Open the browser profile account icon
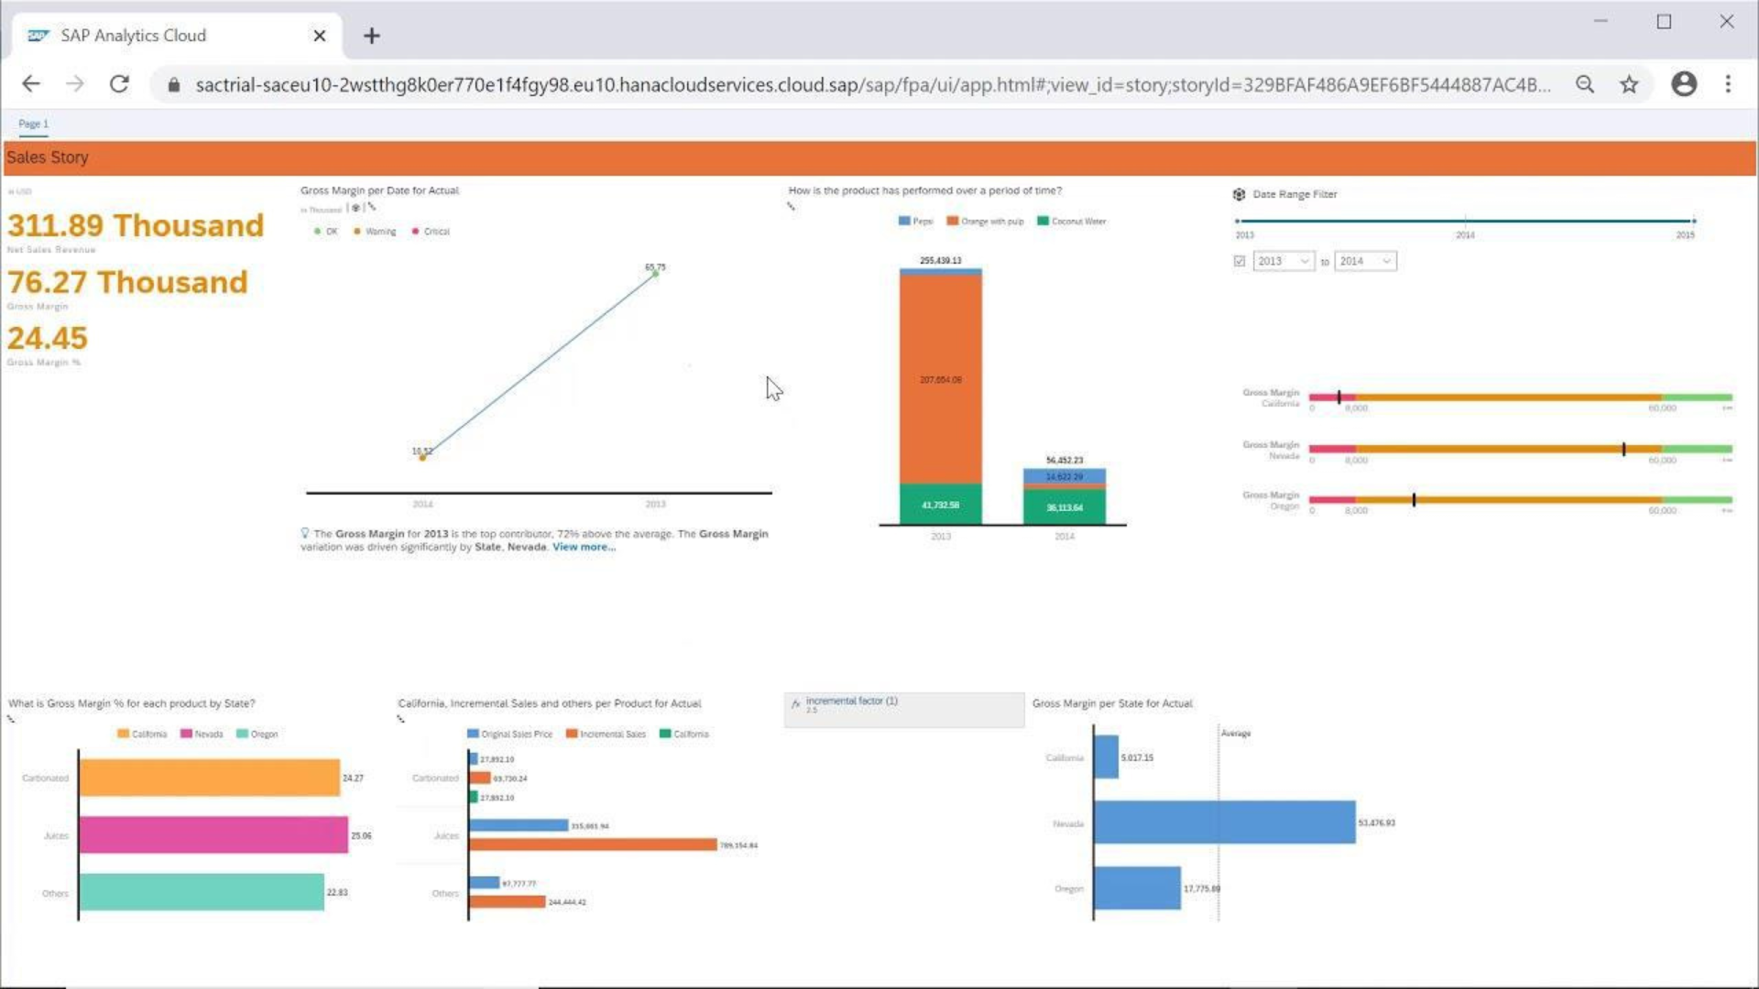This screenshot has height=989, width=1759. [1684, 84]
